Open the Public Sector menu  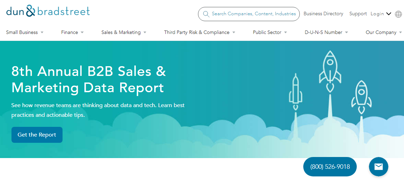coord(267,32)
